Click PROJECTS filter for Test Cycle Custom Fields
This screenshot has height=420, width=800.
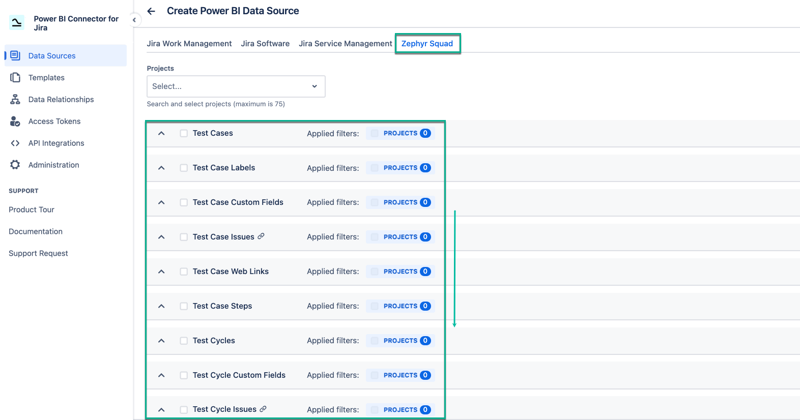pyautogui.click(x=401, y=375)
